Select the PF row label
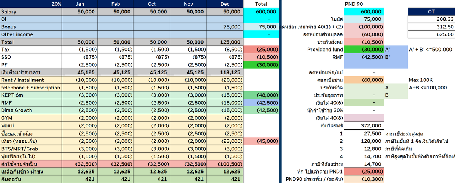Viewport: 455px width, 183px height. coord(31,65)
